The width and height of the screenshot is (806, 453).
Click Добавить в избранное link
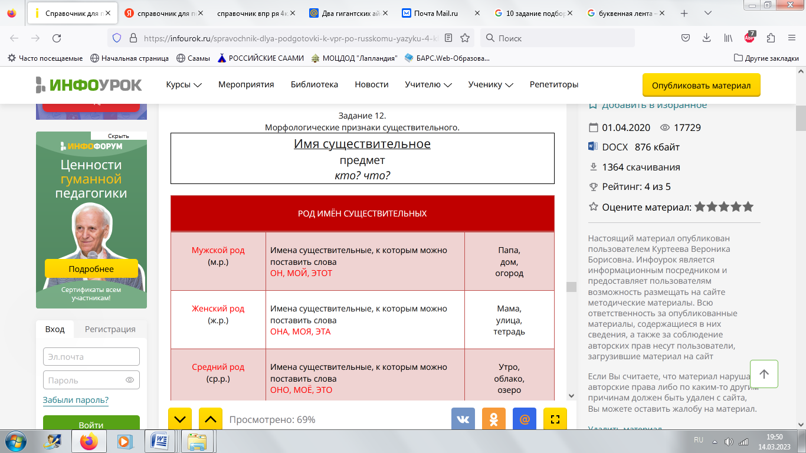click(x=648, y=105)
